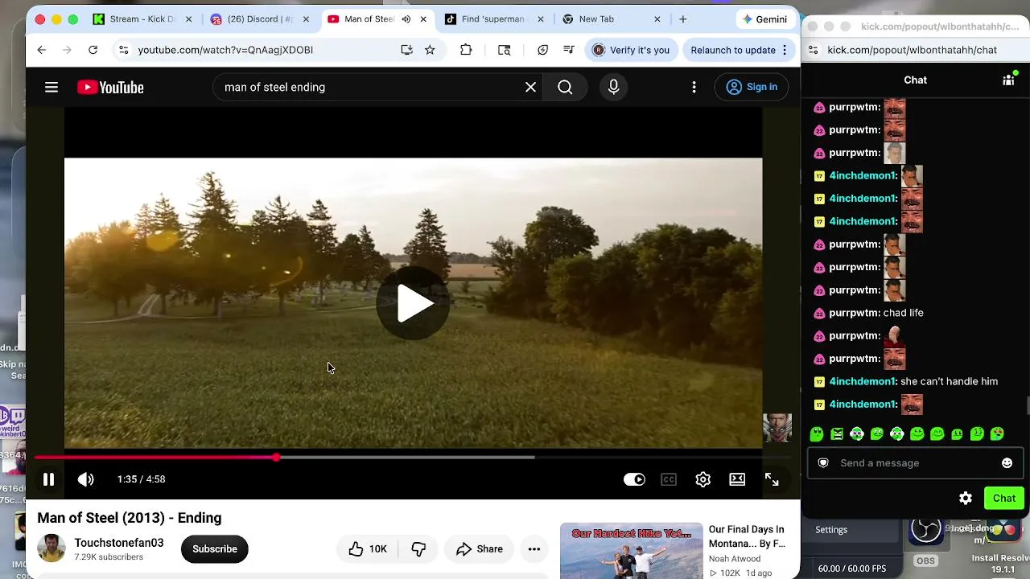Open video settings gear in player

(703, 479)
